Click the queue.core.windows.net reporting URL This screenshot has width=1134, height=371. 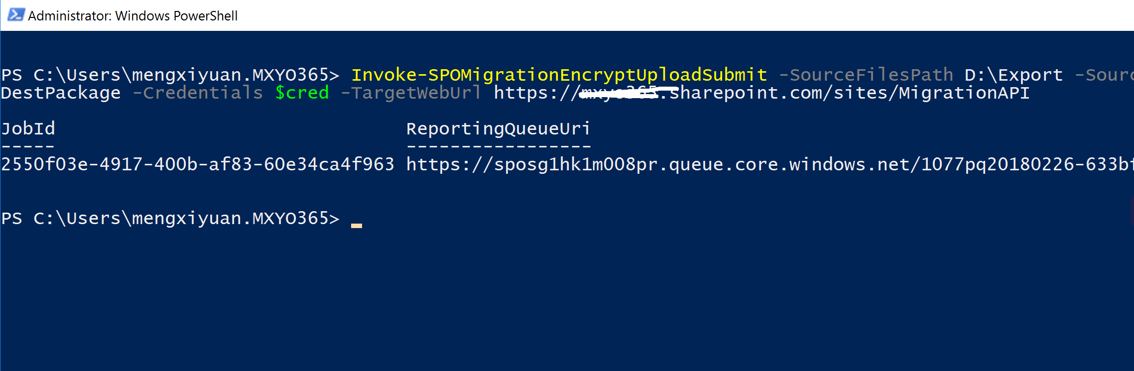pyautogui.click(x=770, y=164)
